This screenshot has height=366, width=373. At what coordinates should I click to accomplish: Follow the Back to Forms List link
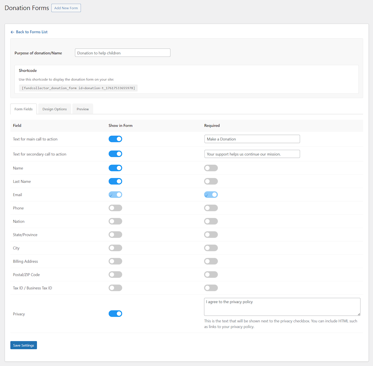click(32, 32)
